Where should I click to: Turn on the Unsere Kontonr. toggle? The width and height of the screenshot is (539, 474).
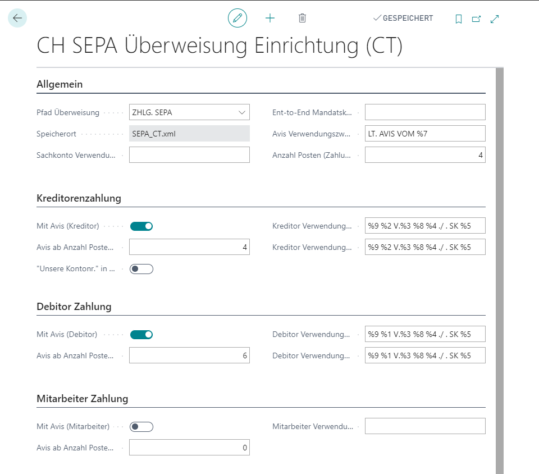141,268
